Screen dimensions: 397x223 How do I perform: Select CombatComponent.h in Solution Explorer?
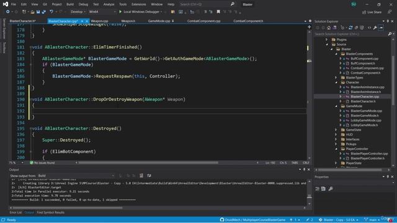(x=365, y=73)
